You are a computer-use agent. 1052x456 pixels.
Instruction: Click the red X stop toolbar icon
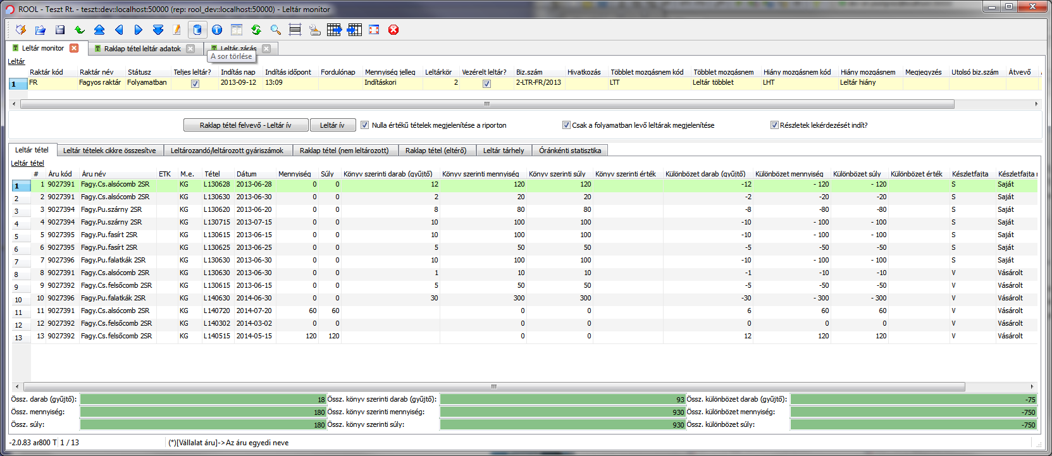pyautogui.click(x=393, y=30)
